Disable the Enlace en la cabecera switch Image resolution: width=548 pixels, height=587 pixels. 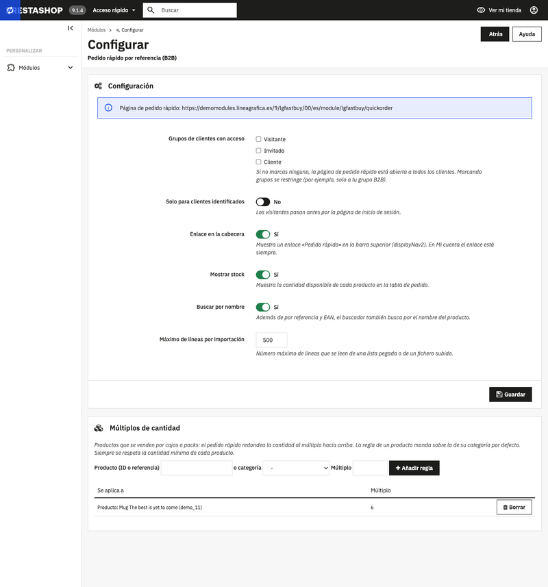[263, 234]
